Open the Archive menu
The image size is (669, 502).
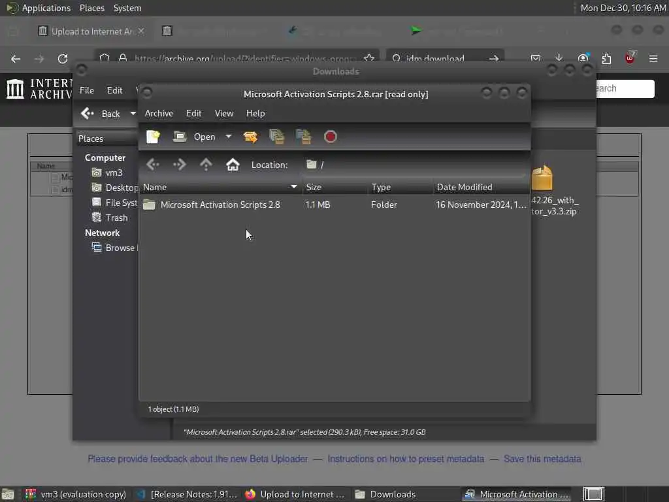click(x=159, y=113)
